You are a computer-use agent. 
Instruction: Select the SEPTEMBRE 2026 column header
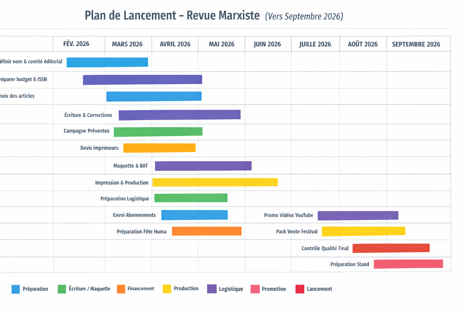416,44
